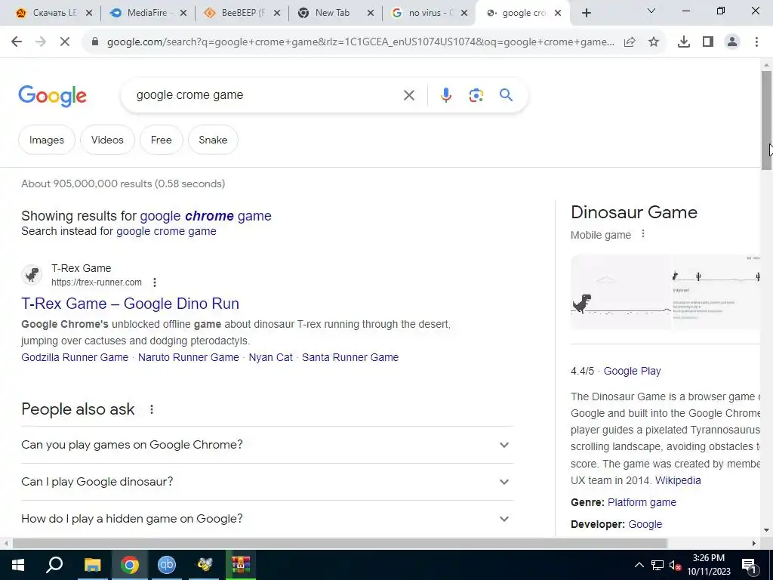Screen dimensions: 773x580
Task: Select the Free filter chip
Action: coord(162,140)
